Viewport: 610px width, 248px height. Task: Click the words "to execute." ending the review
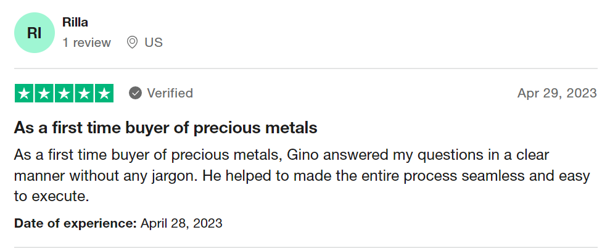click(x=52, y=196)
